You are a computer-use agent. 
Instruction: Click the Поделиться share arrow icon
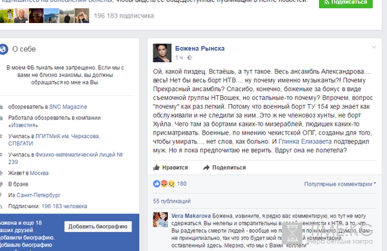coord(206,167)
